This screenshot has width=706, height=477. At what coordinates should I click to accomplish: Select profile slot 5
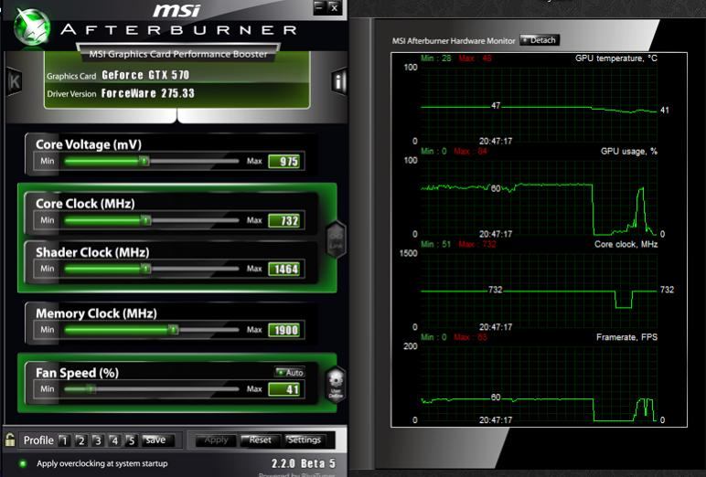click(131, 440)
